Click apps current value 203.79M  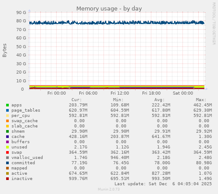pos(78,105)
